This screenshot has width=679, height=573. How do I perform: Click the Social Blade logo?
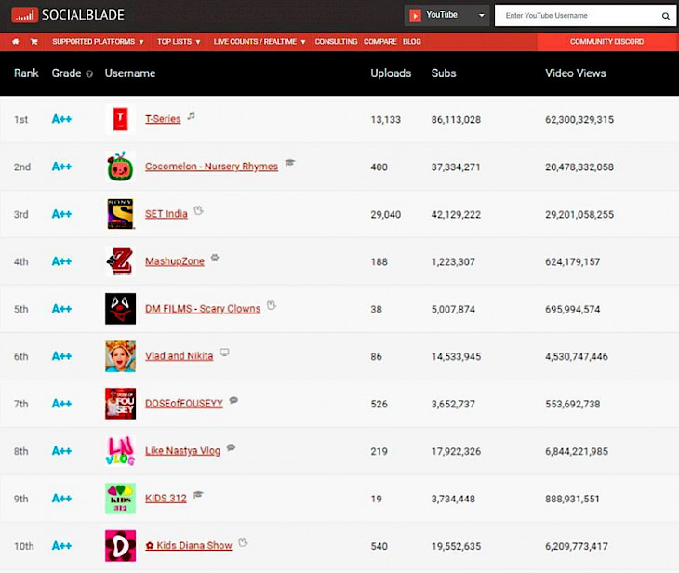(x=68, y=15)
